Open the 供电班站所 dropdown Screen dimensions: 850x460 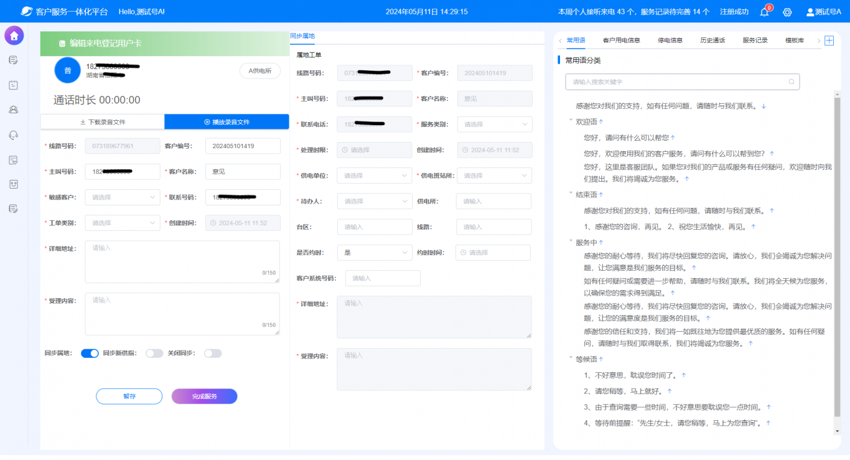tap(495, 176)
